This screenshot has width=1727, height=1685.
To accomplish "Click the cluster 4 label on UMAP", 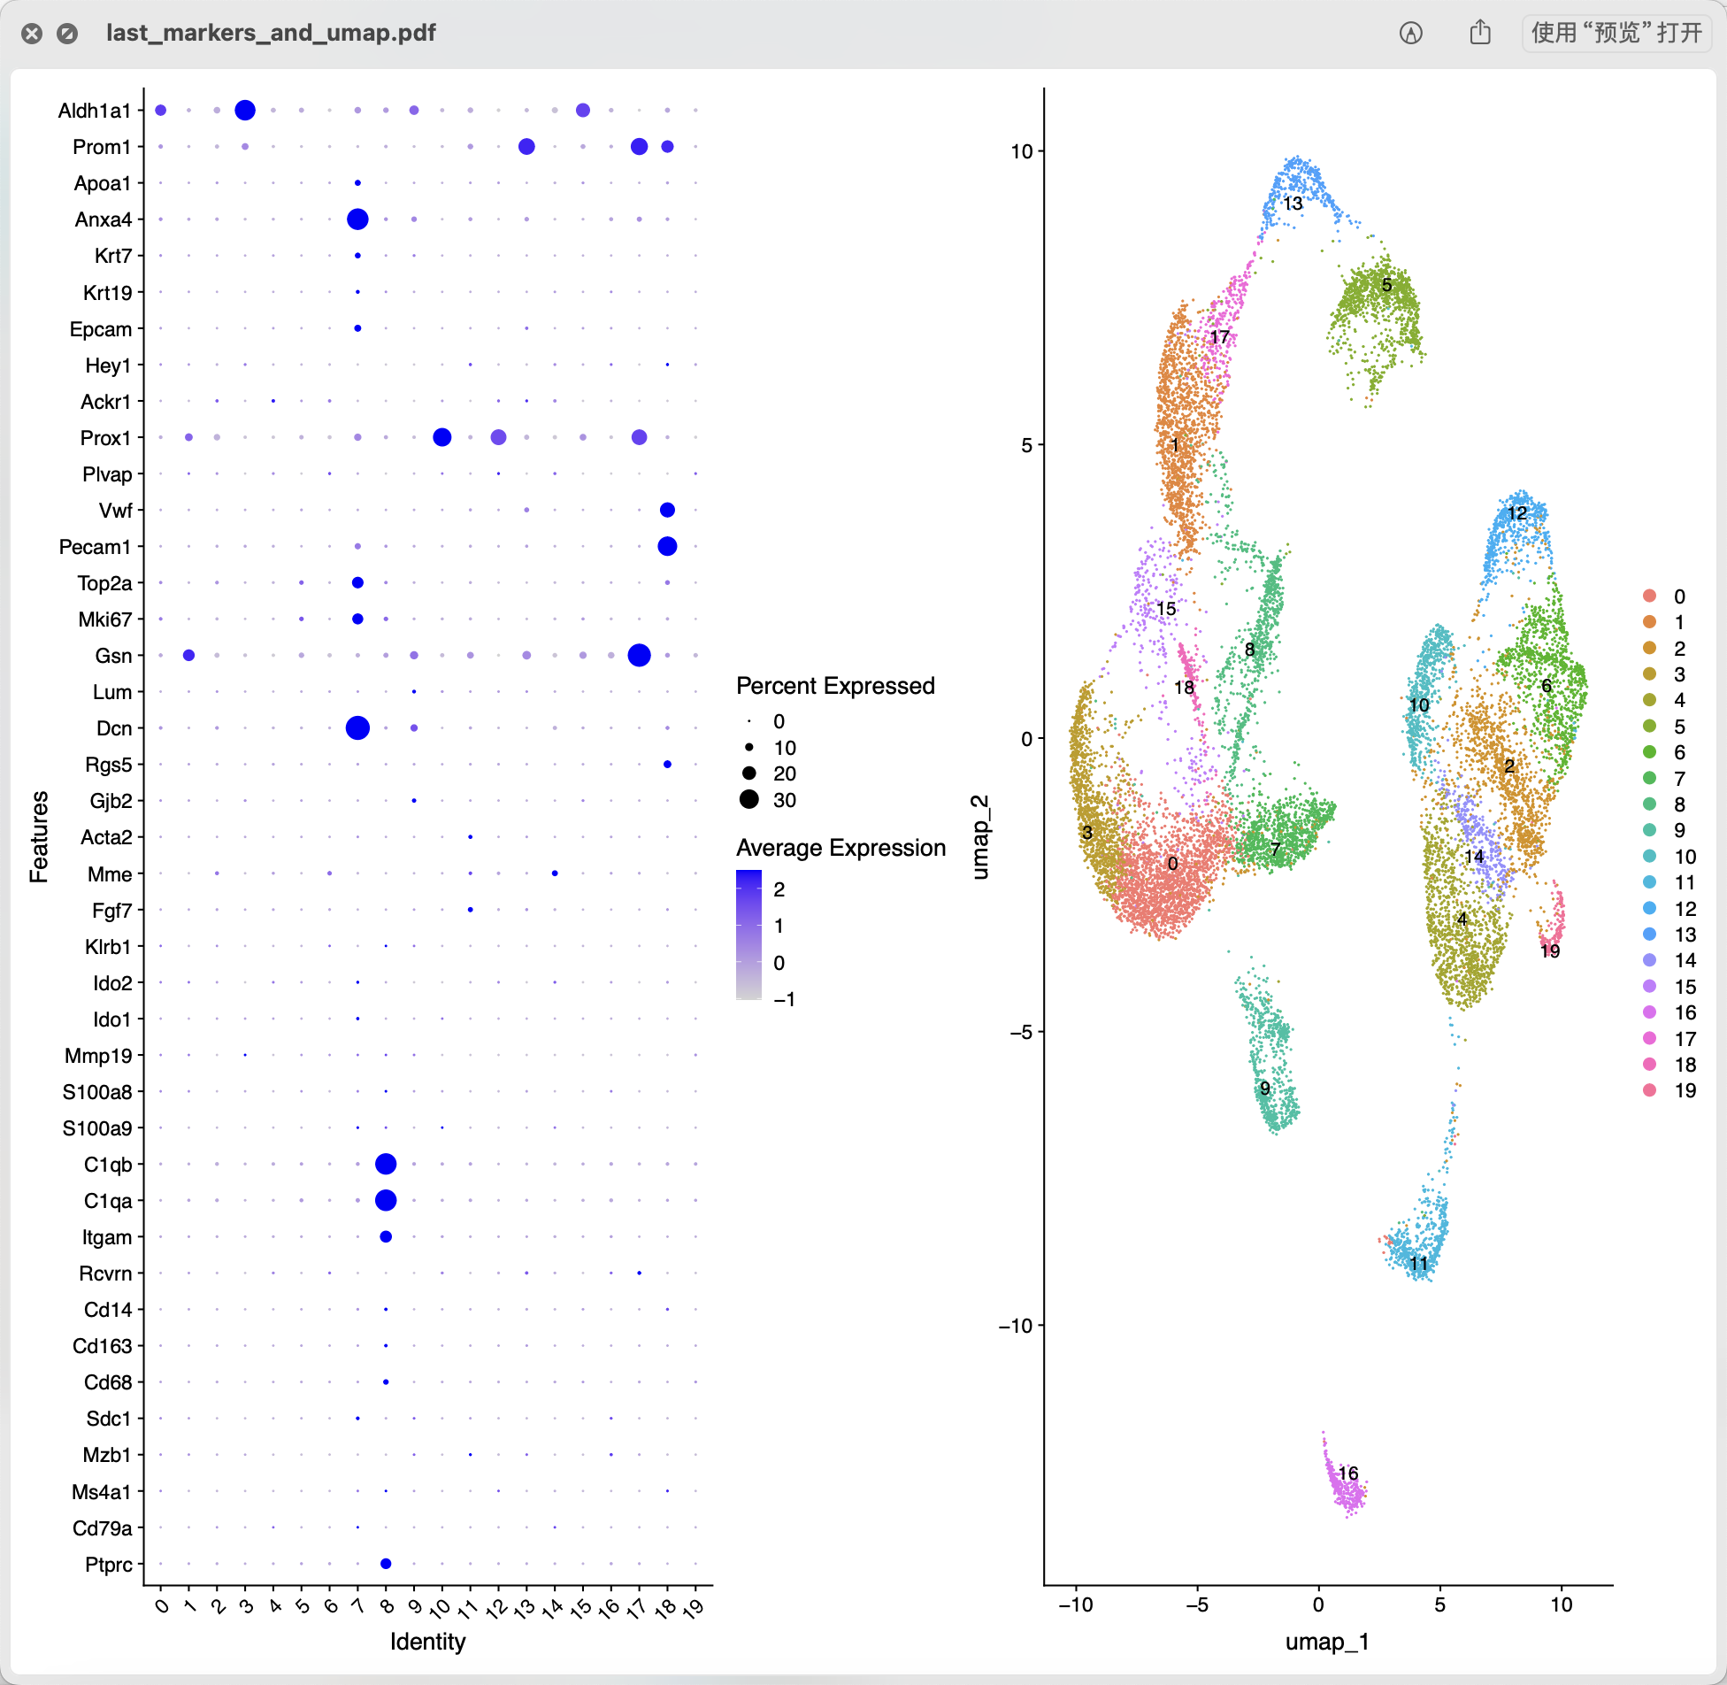I will coord(1462,919).
